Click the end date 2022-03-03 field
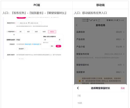The height and width of the screenshot is (108, 130). (x=34, y=23)
